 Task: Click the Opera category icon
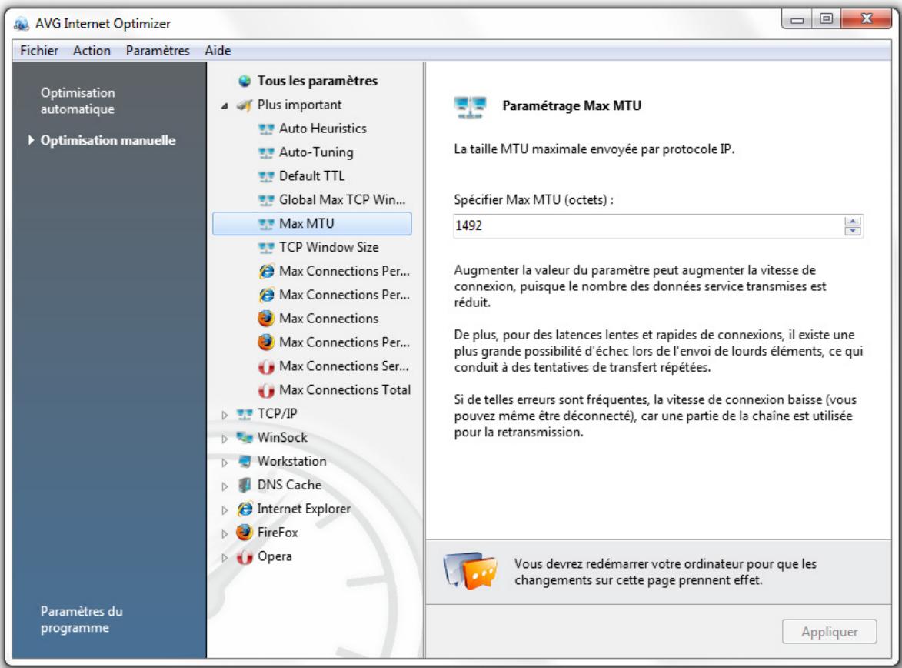coord(245,557)
